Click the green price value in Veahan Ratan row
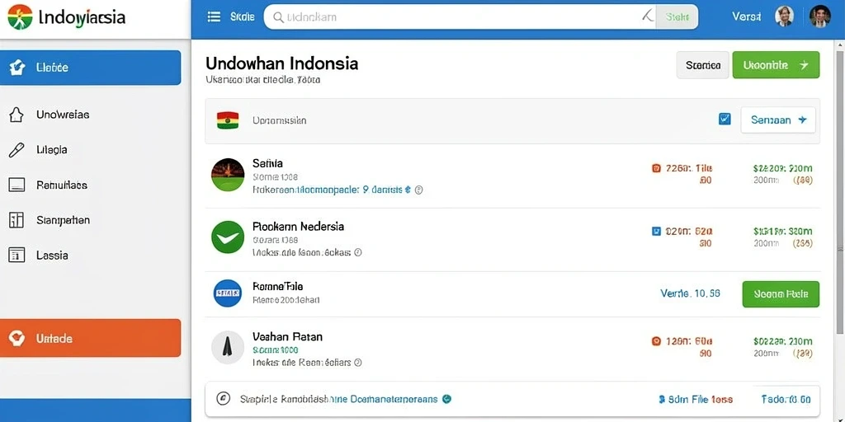Screen dimensions: 845x422 click(x=782, y=341)
